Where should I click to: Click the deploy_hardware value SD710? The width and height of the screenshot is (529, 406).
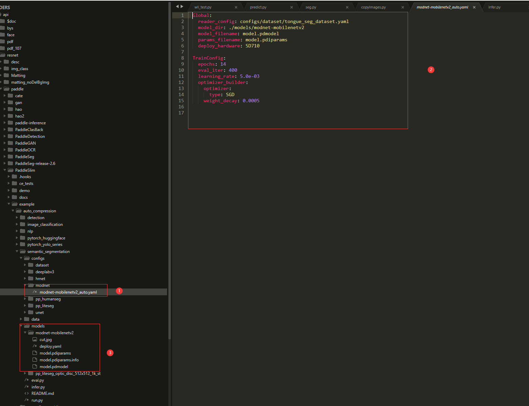252,46
